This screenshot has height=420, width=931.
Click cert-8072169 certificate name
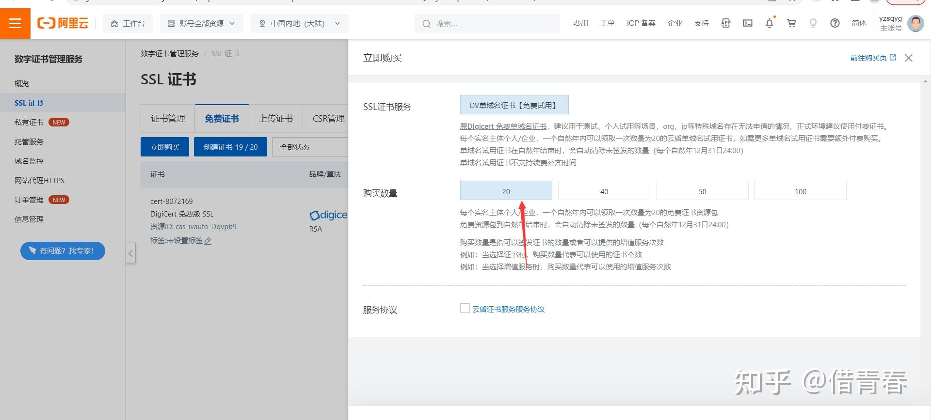pyautogui.click(x=171, y=201)
